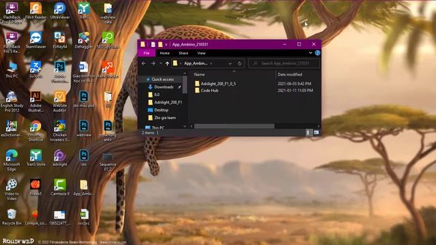
Task: Launch Camtasia 9 from the desktop
Action: click(60, 188)
